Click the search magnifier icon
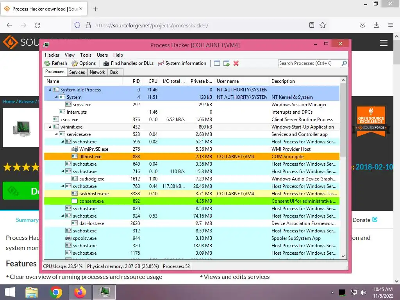The width and height of the screenshot is (400, 300). coord(344,63)
